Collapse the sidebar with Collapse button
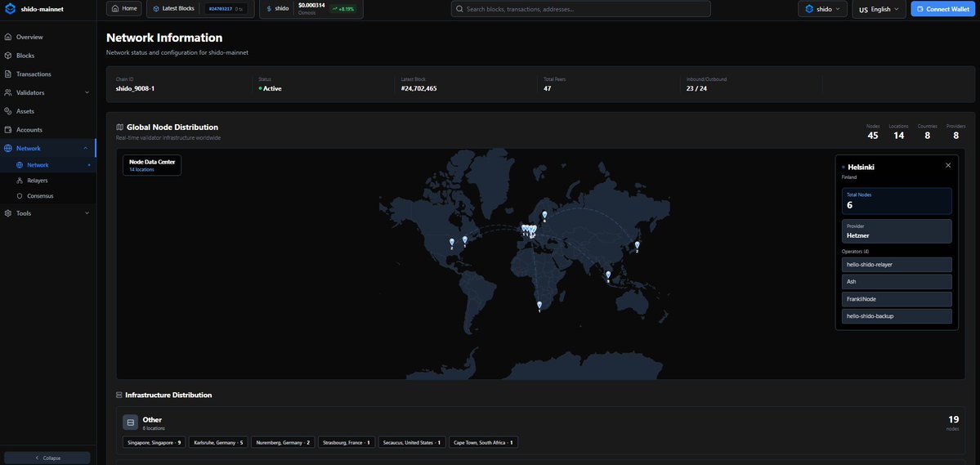Screen dimensions: 980x465 tap(47, 458)
